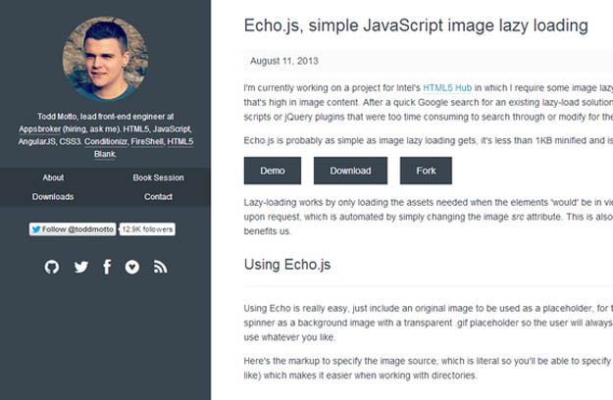Go to Book Session page
Screen dimensions: 613x400
pos(158,177)
